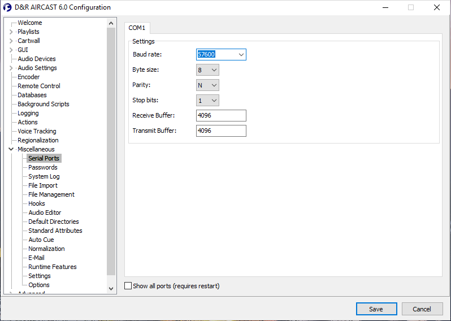451x321 pixels.
Task: Select Passwords in the settings tree
Action: 43,167
